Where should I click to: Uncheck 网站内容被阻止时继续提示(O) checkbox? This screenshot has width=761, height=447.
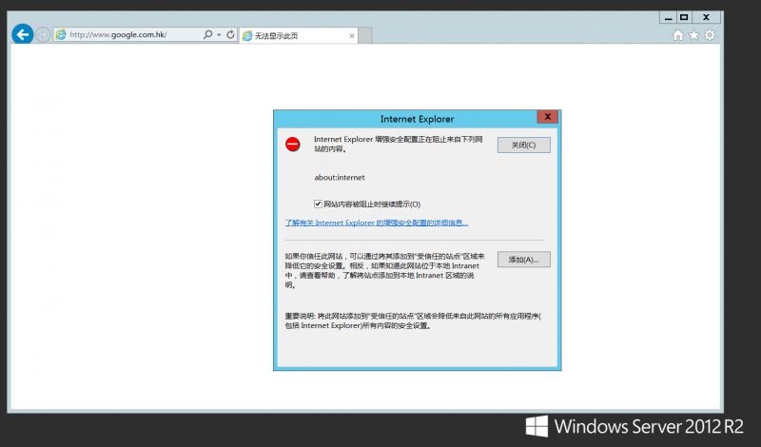318,204
